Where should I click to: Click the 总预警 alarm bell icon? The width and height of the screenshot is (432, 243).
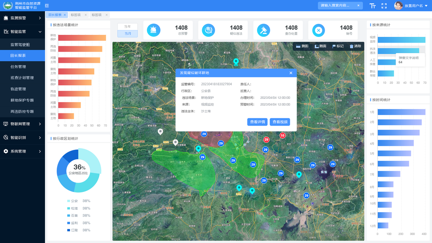point(153,30)
